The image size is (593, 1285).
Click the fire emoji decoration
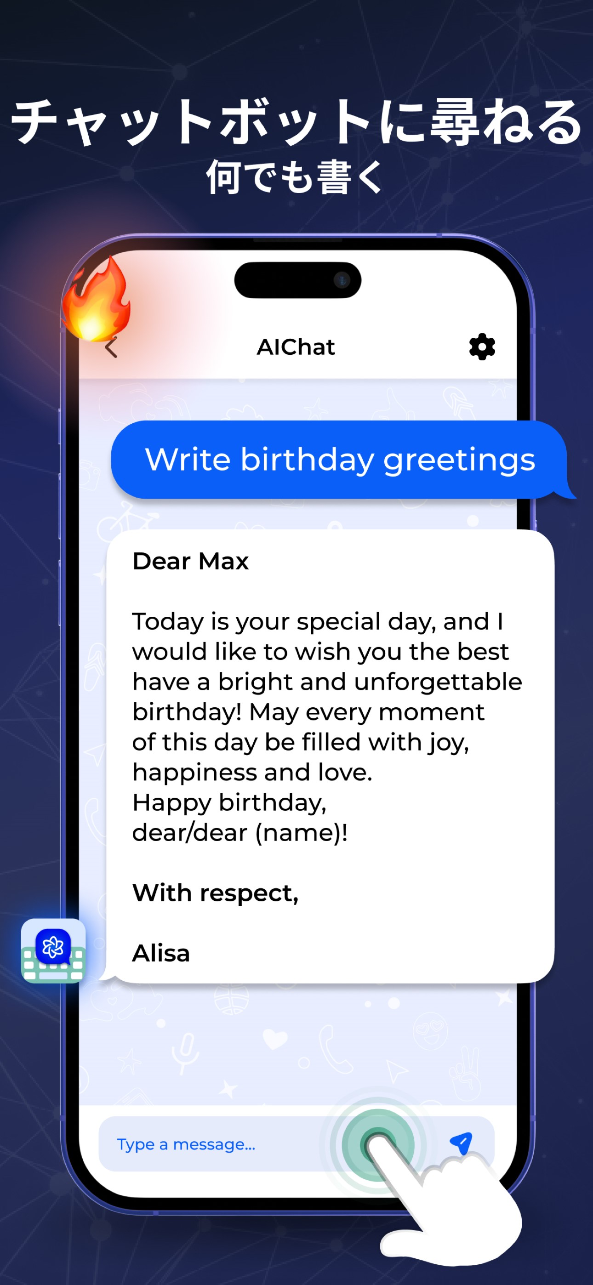pos(96,299)
